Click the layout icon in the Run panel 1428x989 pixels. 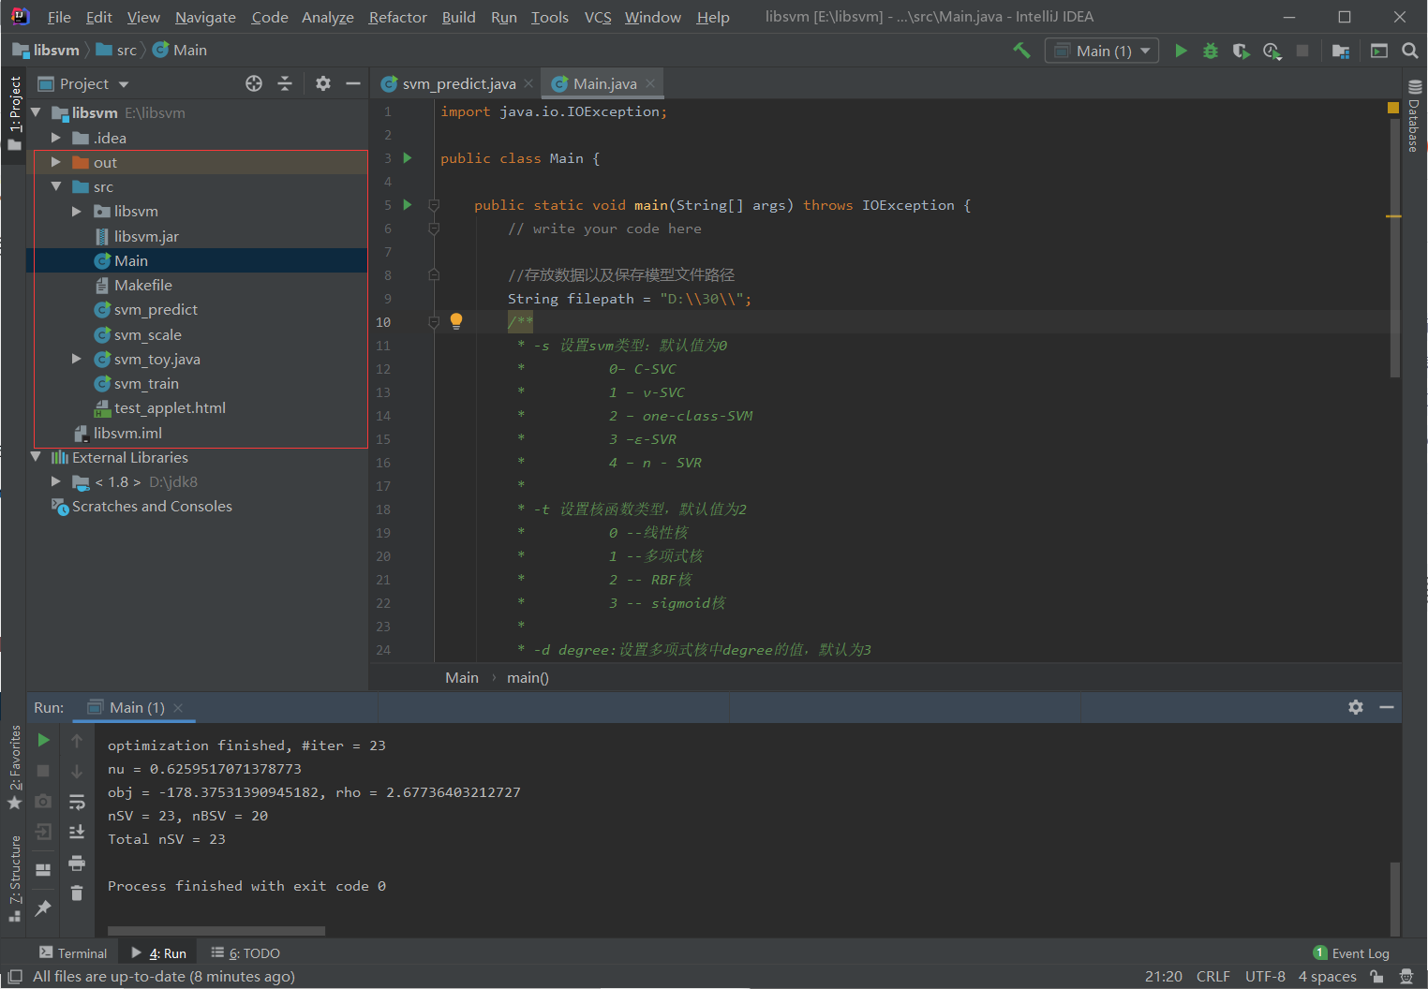[43, 870]
